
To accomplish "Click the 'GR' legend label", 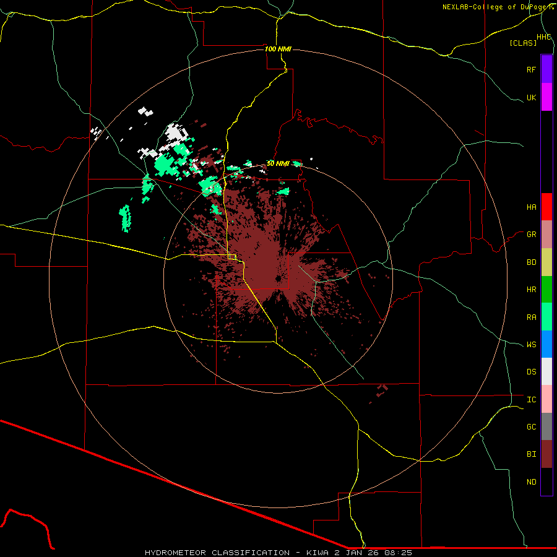I will (x=531, y=235).
